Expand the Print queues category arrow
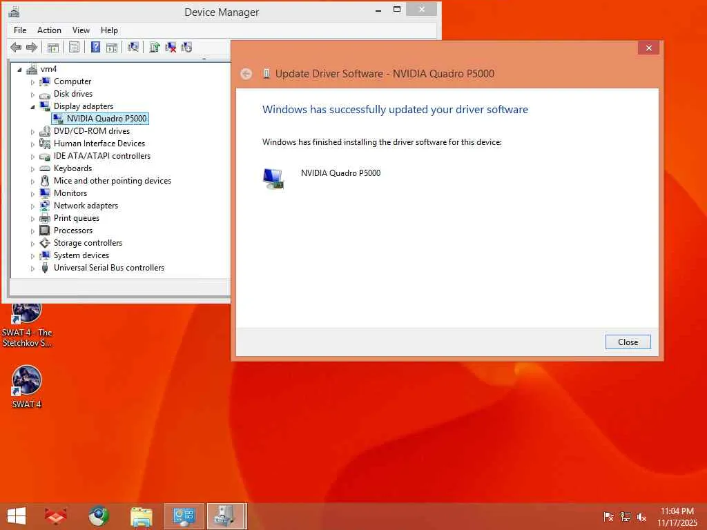Screen dimensions: 707x530 (x=32, y=219)
